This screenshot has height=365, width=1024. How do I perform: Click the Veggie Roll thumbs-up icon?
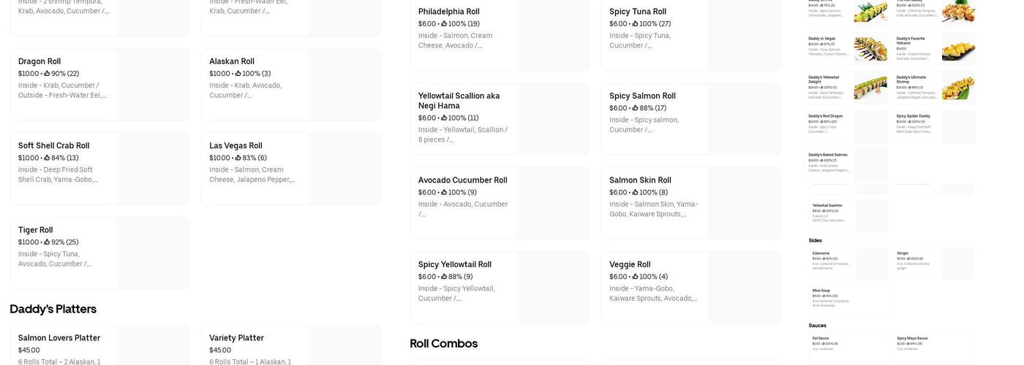pos(635,277)
